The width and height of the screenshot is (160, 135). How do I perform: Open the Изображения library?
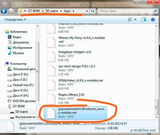22,48
